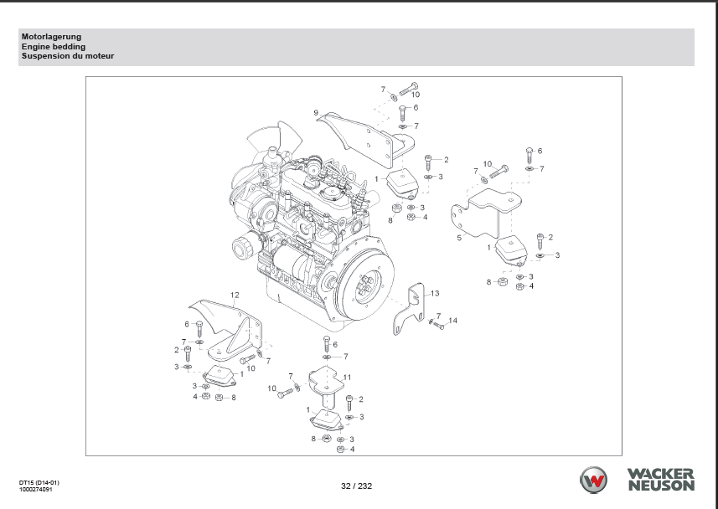Screen dimensions: 718x509
Task: Click the model text DT15 (D14-01)
Action: coord(39,482)
